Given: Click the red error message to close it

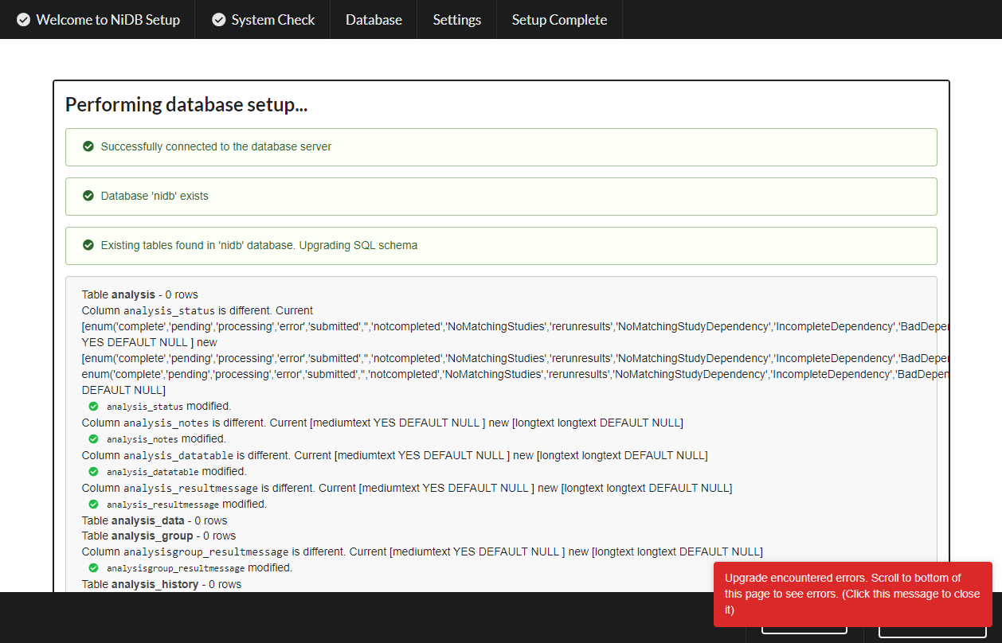Looking at the screenshot, I should (x=852, y=593).
